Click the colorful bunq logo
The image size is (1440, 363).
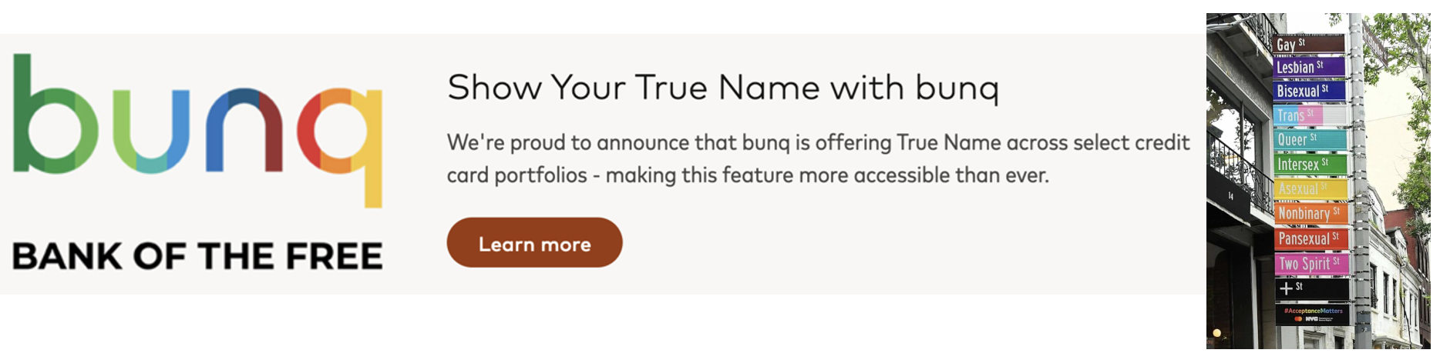pyautogui.click(x=197, y=129)
